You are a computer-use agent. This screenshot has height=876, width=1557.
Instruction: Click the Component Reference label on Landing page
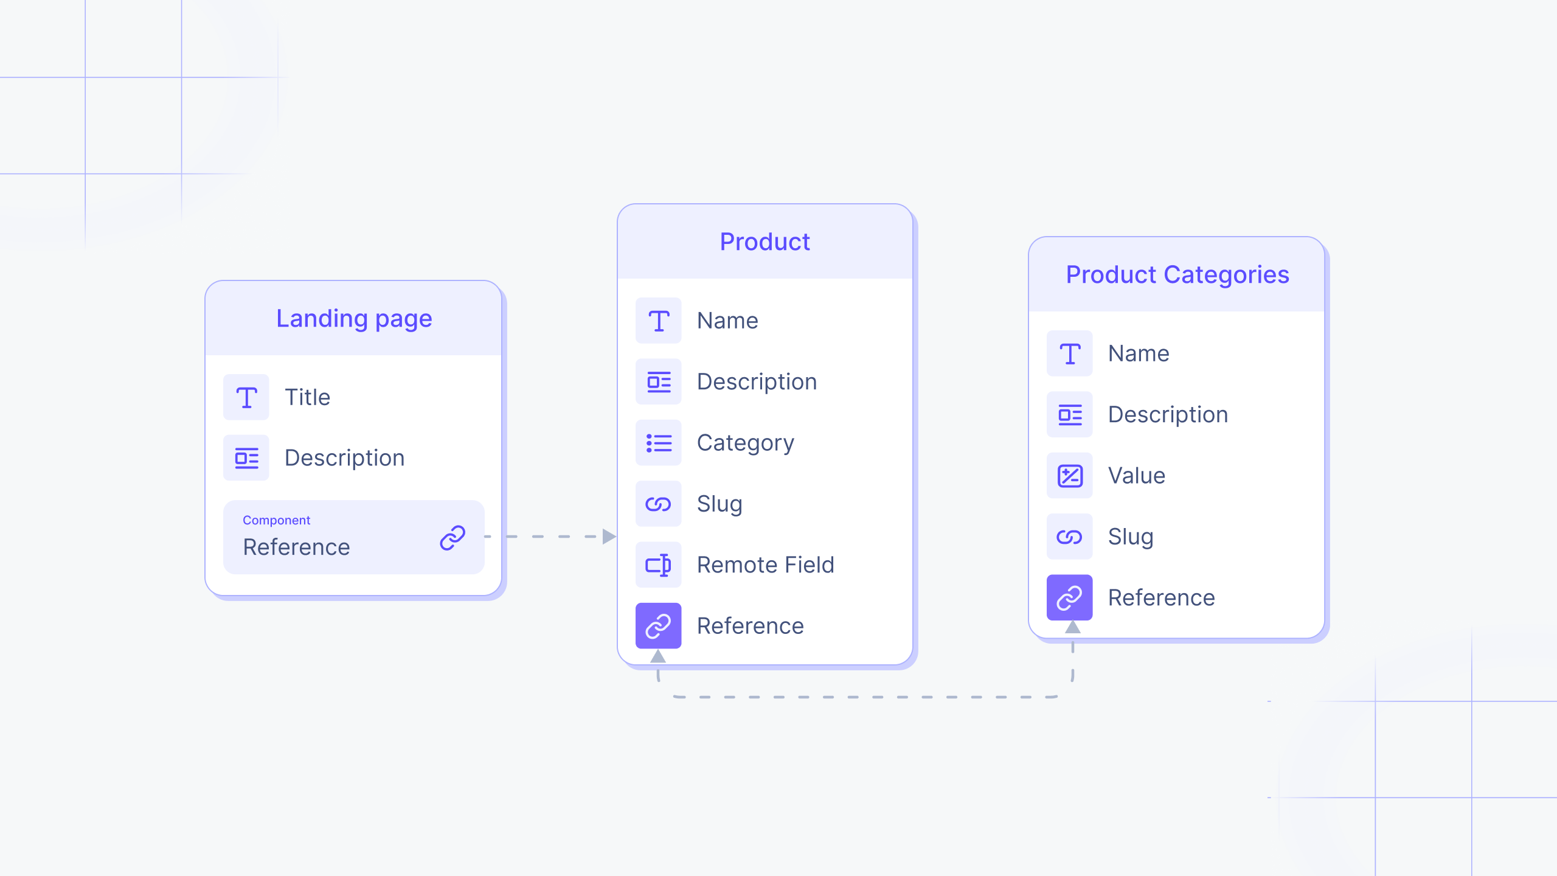point(337,535)
